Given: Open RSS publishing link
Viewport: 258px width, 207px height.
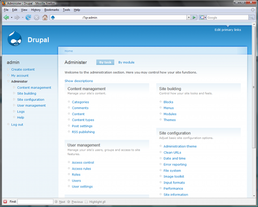Looking at the screenshot, I should coord(83,132).
